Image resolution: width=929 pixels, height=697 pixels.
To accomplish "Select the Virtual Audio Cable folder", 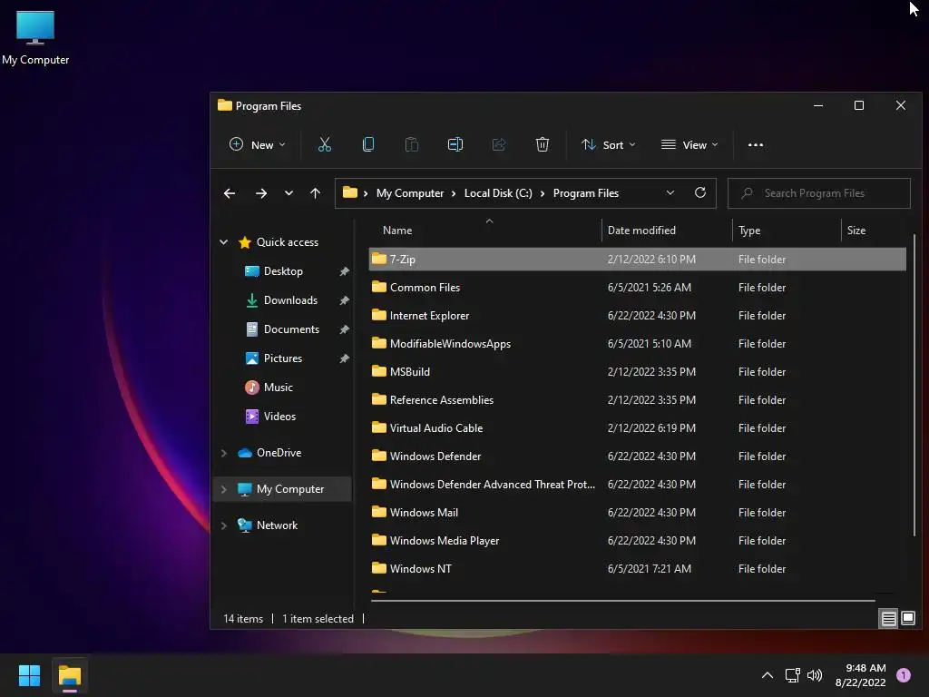I will [638, 428].
